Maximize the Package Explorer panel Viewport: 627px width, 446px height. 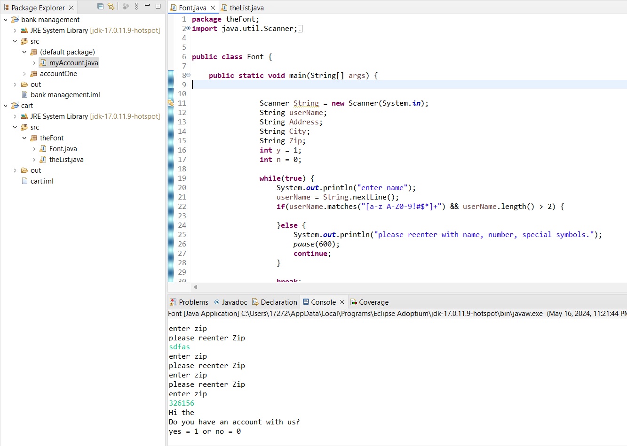click(158, 6)
